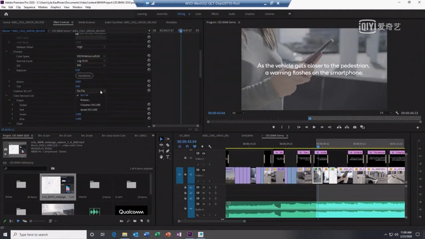This screenshot has height=239, width=425.
Task: Select the Selection tool arrow
Action: coord(161,139)
